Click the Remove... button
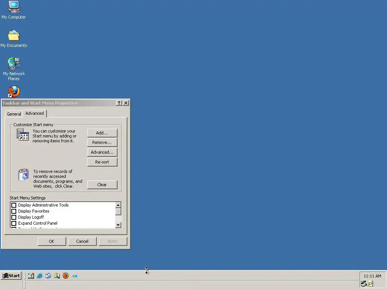Screen dimensions: 387x290 coord(102,142)
